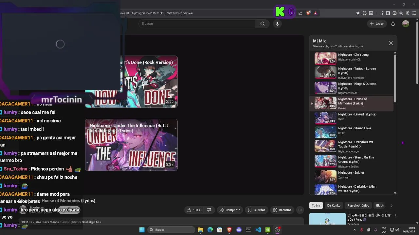Viewport: 419px width, 235px height.
Task: Open the Brave VPN shield icon
Action: click(x=408, y=13)
